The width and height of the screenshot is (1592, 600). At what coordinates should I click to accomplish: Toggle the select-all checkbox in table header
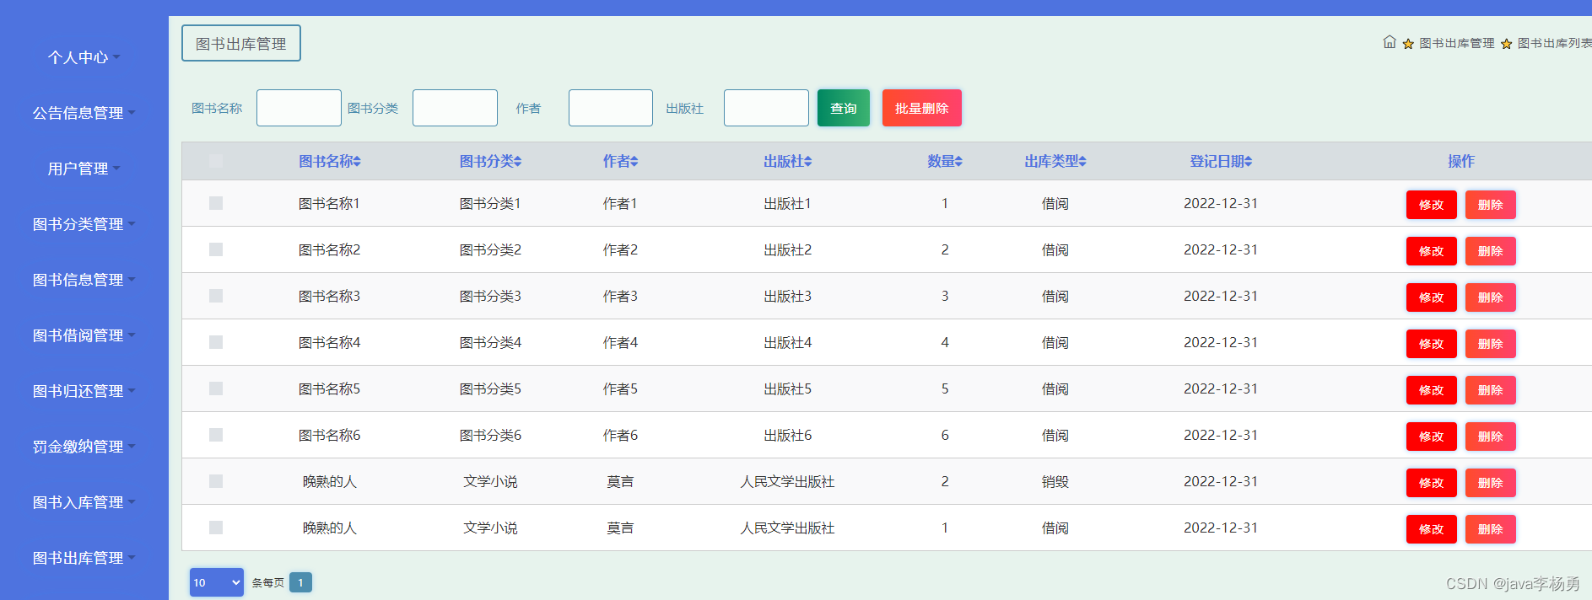pos(216,161)
